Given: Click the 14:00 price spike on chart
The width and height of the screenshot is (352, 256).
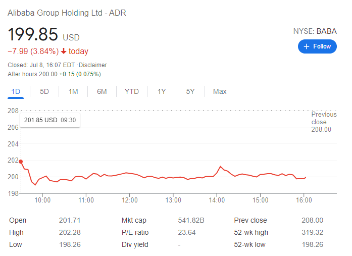Looking at the screenshot, I should (x=220, y=166).
